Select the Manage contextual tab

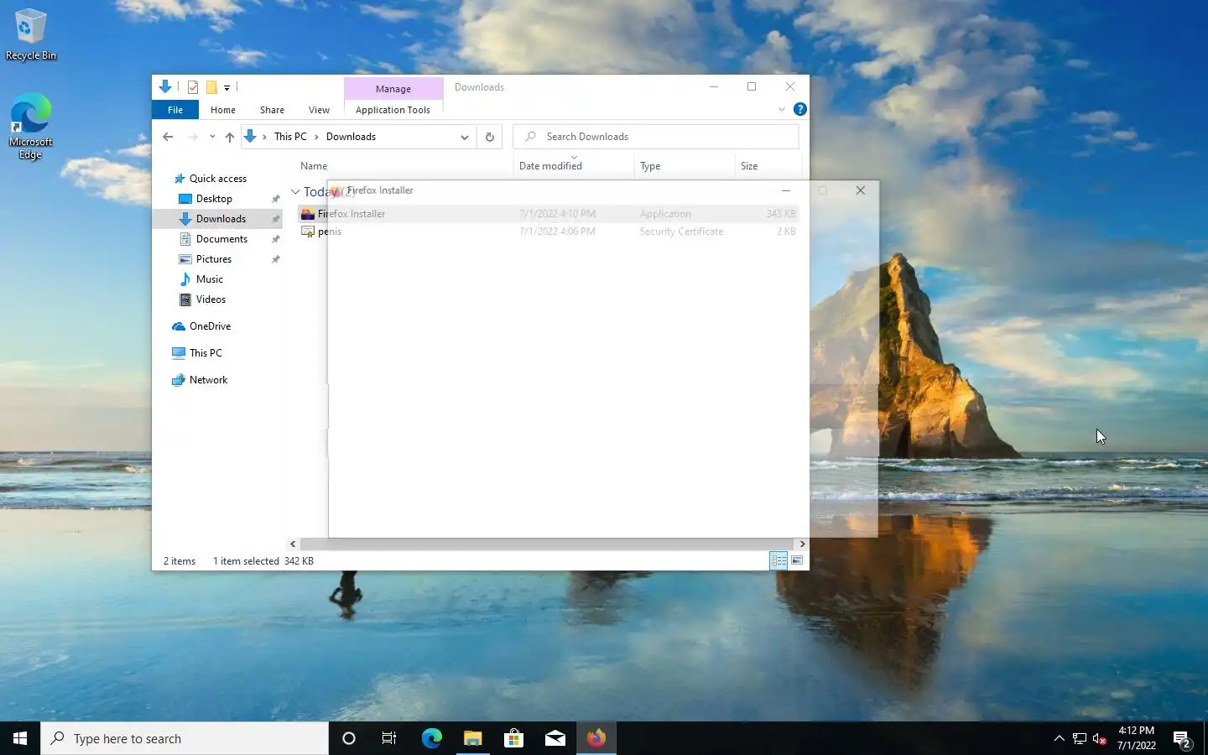pos(393,88)
